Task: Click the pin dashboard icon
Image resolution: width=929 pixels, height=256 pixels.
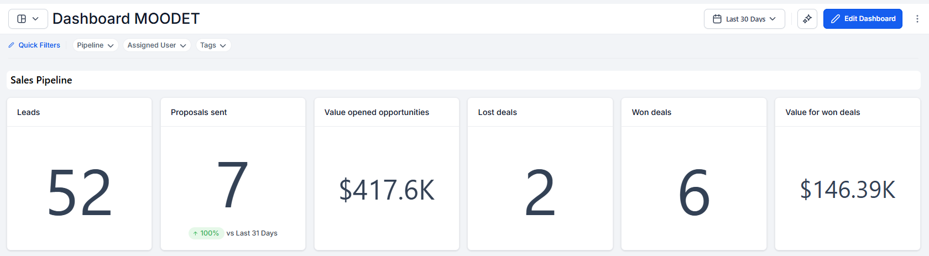Action: tap(807, 19)
